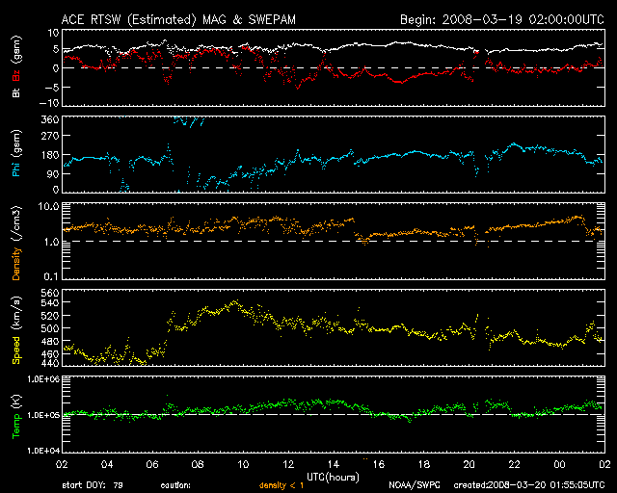Click the green 'Temp' axis label

16,427
